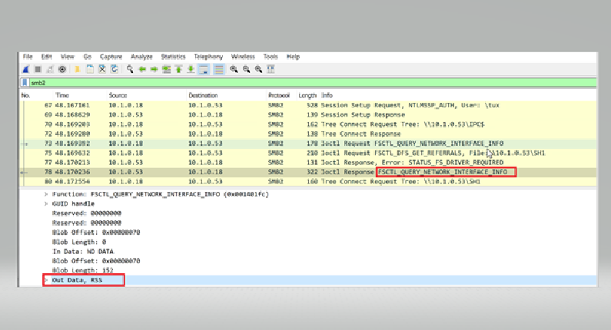The image size is (611, 330).
Task: Select packet 73 Ioctl Request row
Action: (308, 144)
